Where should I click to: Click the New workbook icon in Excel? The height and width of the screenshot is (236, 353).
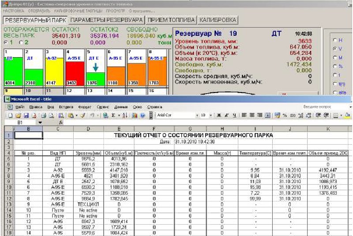[x=10, y=116]
